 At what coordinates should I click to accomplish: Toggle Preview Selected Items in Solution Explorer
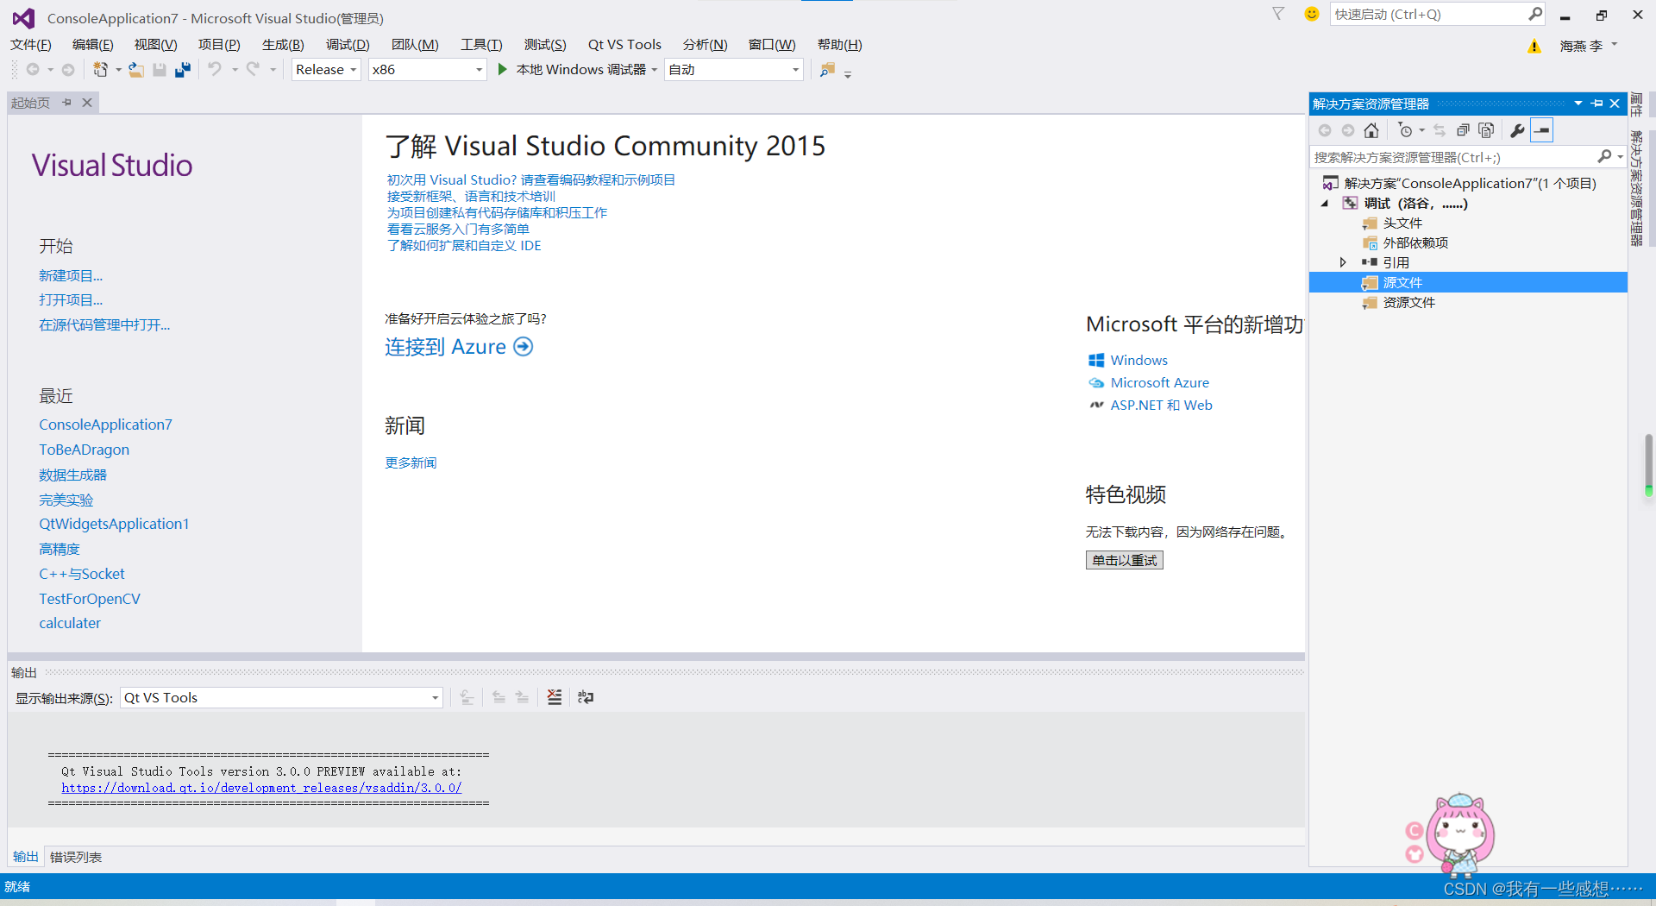tap(1542, 130)
